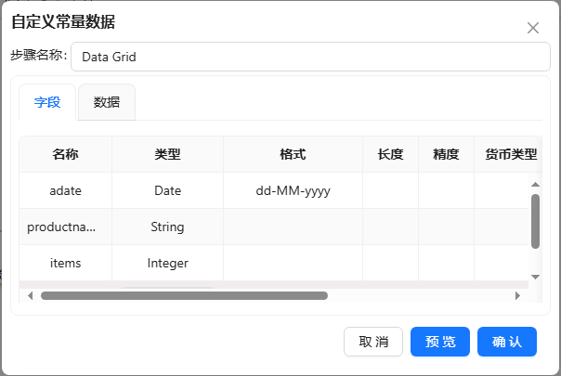Select the adate name cell
The width and height of the screenshot is (561, 376).
pos(66,190)
